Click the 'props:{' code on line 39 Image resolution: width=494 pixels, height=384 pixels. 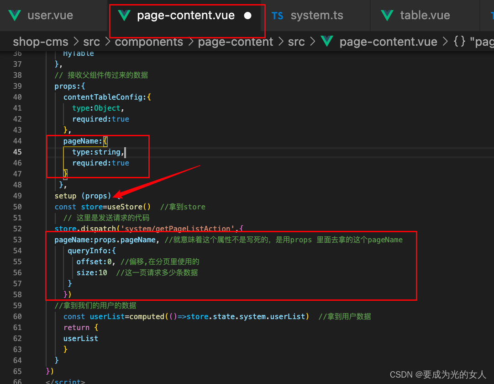(x=70, y=86)
